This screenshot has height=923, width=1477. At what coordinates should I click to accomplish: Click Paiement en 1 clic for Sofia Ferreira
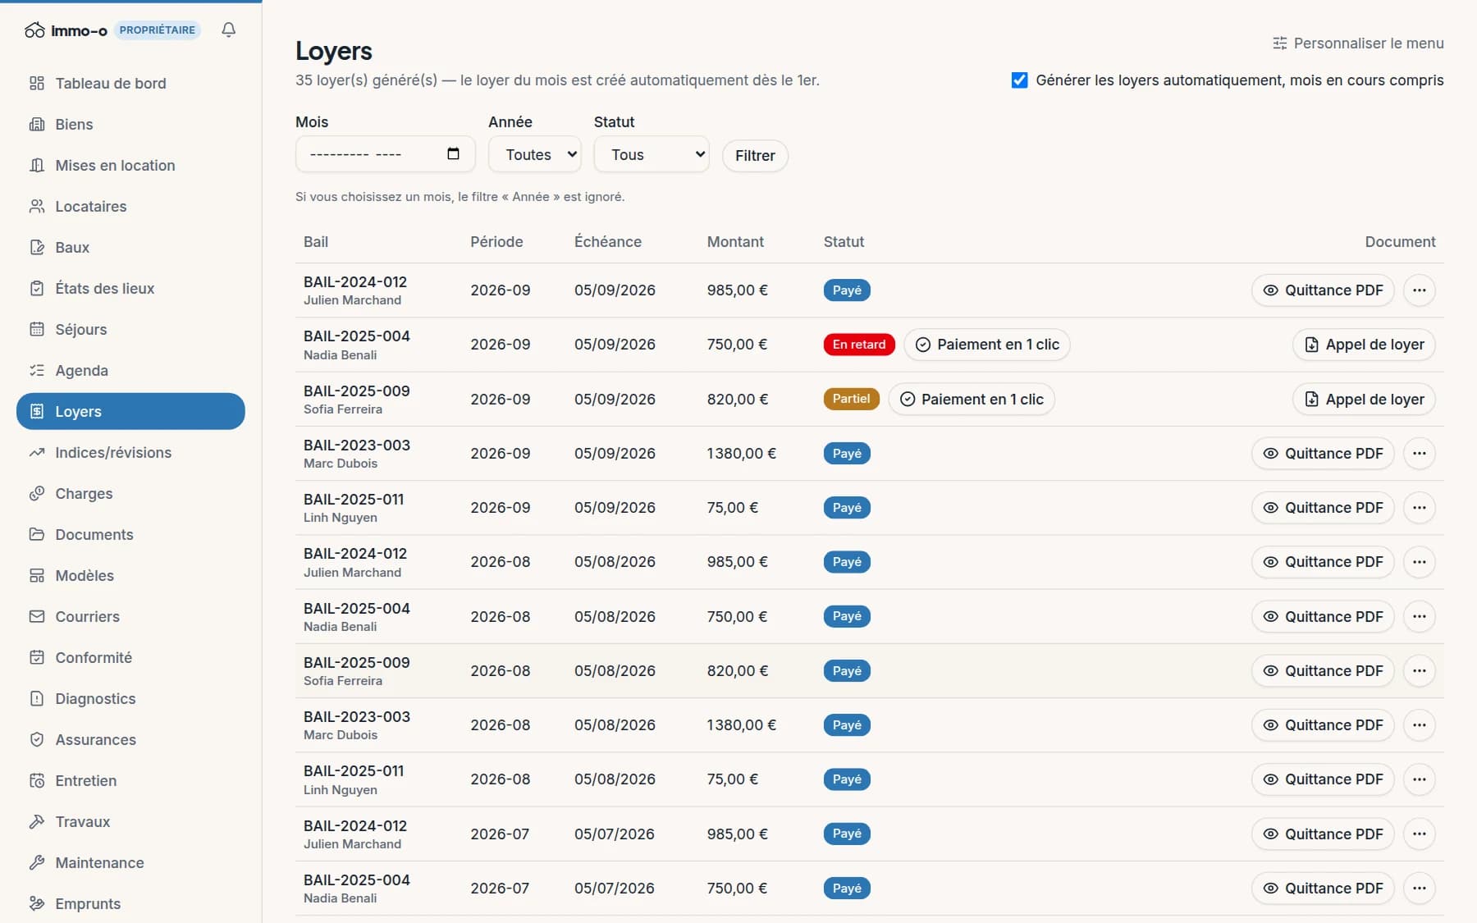click(x=972, y=400)
